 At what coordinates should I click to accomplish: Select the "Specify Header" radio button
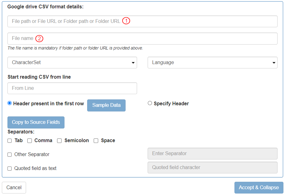pos(150,103)
